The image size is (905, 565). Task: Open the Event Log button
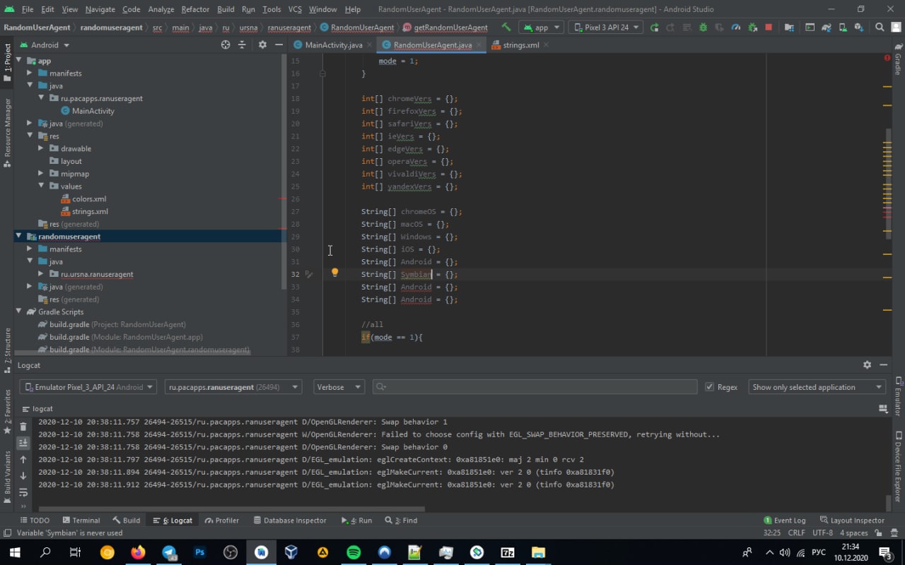pos(784,520)
